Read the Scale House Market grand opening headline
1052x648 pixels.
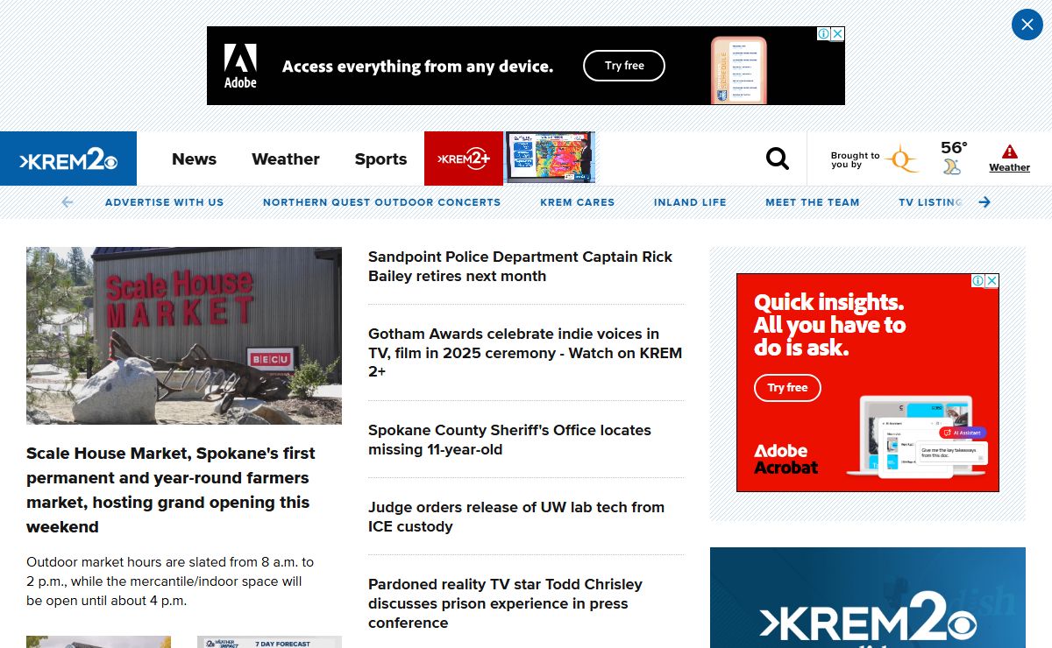click(x=171, y=490)
